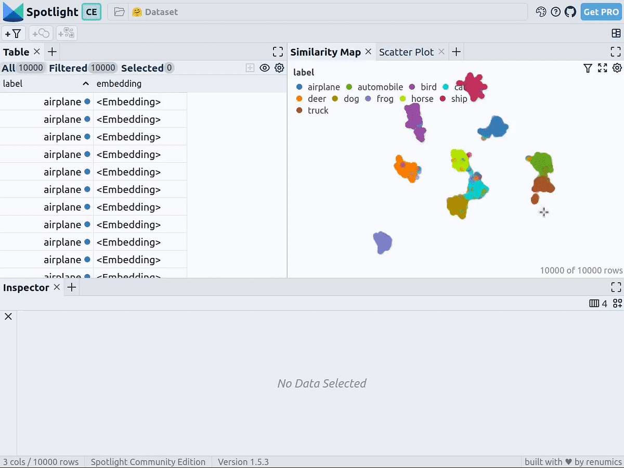Collapse the label column sort arrow
624x468 pixels.
pyautogui.click(x=86, y=83)
